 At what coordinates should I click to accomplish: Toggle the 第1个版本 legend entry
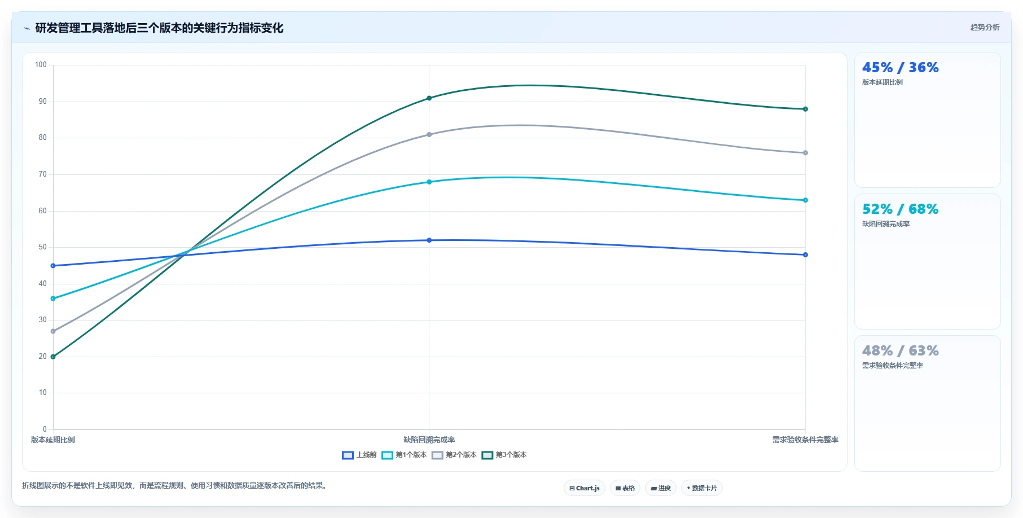click(x=404, y=455)
